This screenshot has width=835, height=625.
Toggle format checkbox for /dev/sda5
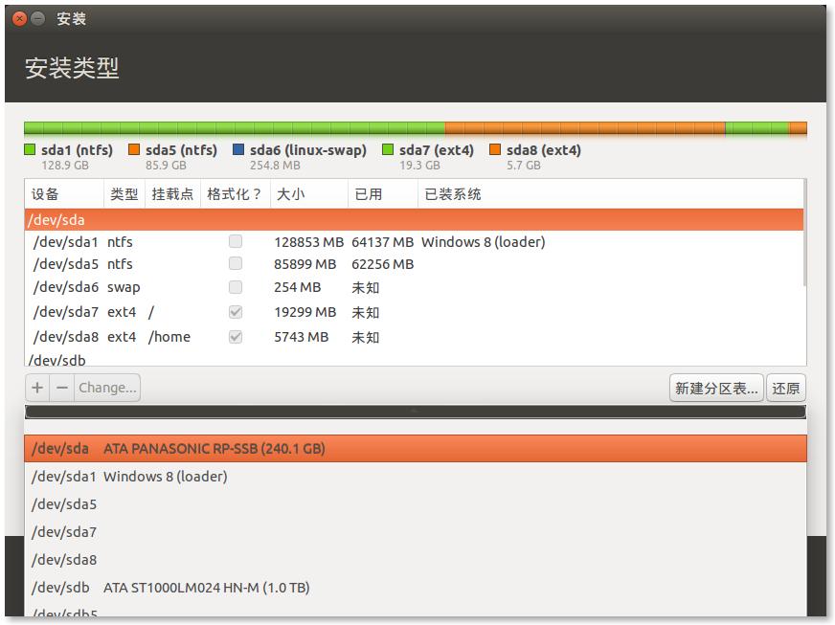click(236, 264)
